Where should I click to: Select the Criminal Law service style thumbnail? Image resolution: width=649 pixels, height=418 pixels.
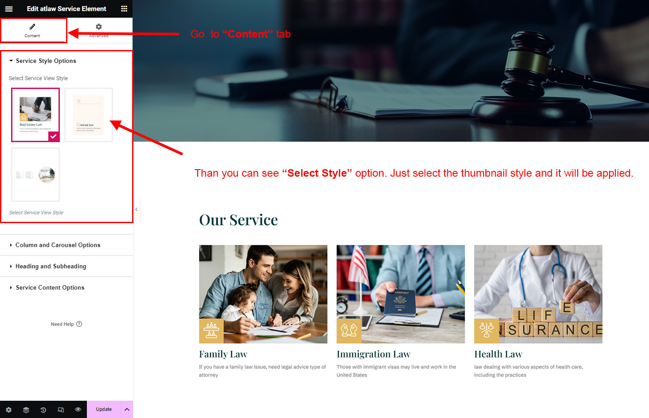tap(89, 115)
